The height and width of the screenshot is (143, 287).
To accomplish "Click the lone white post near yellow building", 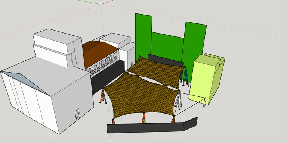I will [204, 104].
